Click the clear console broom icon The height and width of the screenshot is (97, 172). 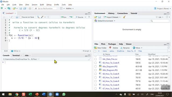(x=89, y=59)
